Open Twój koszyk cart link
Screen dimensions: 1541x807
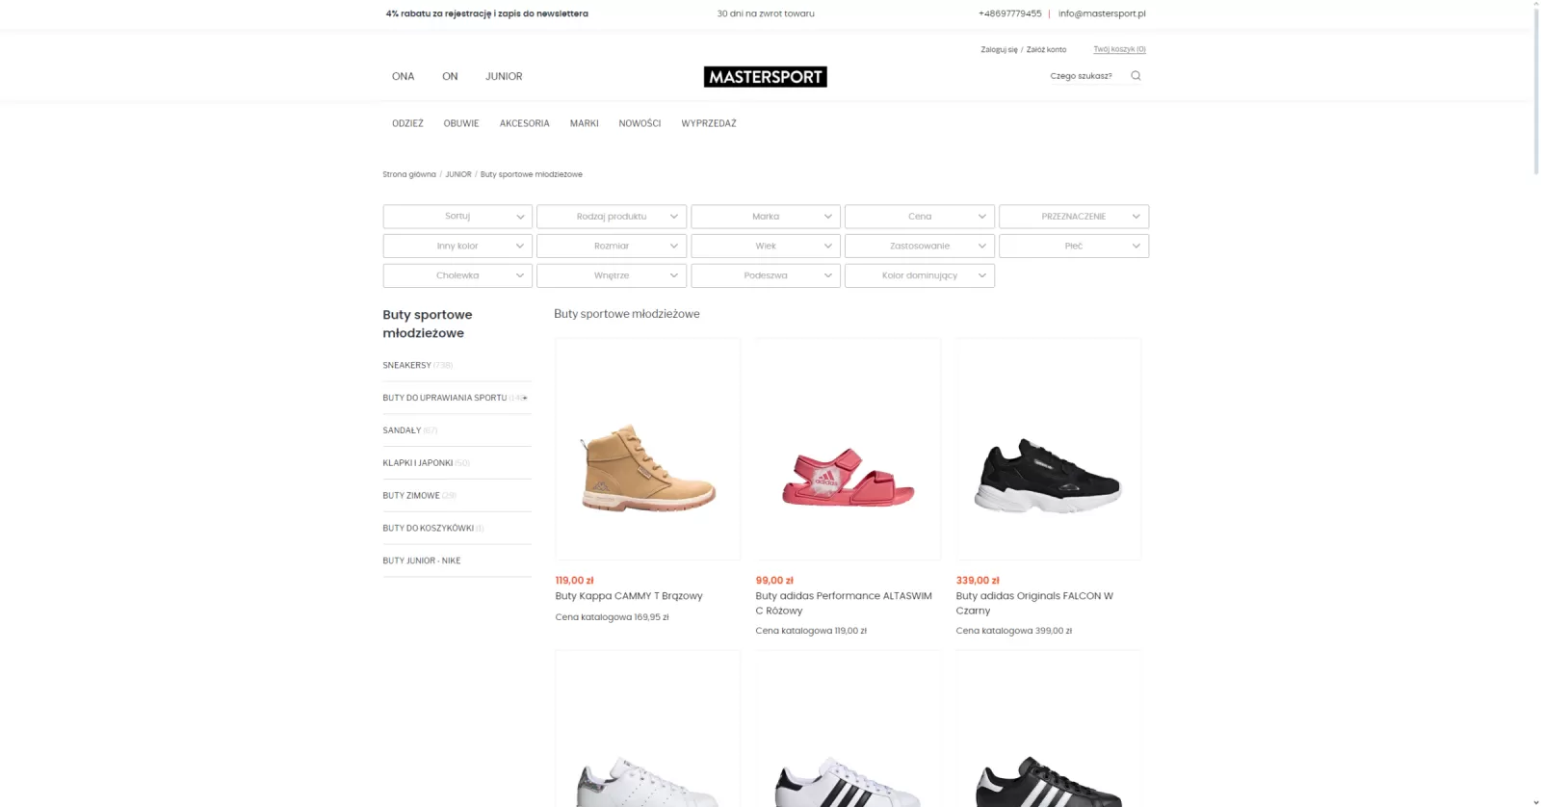point(1119,50)
